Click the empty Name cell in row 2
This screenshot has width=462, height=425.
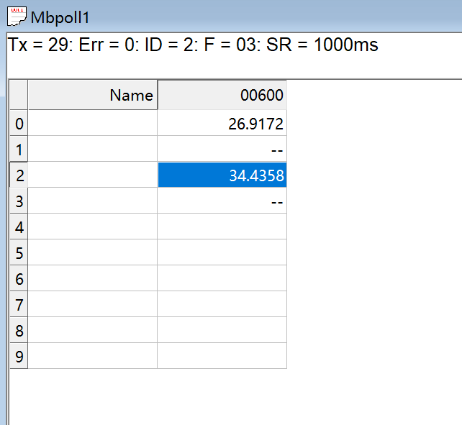click(92, 175)
